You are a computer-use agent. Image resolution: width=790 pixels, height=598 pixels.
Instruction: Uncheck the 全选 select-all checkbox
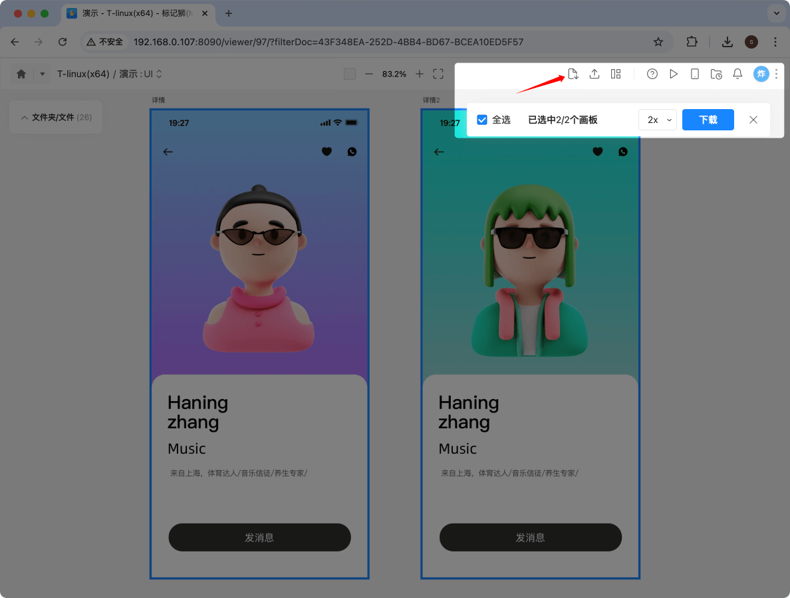[482, 120]
